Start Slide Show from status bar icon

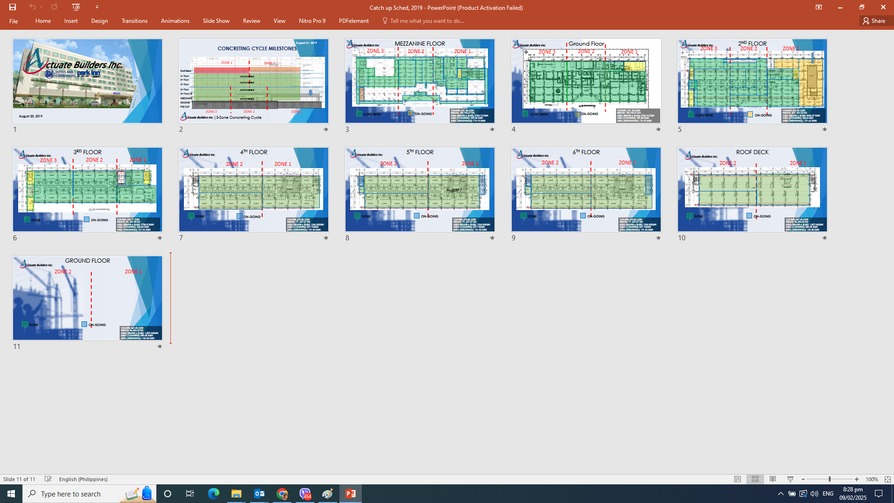coord(790,479)
